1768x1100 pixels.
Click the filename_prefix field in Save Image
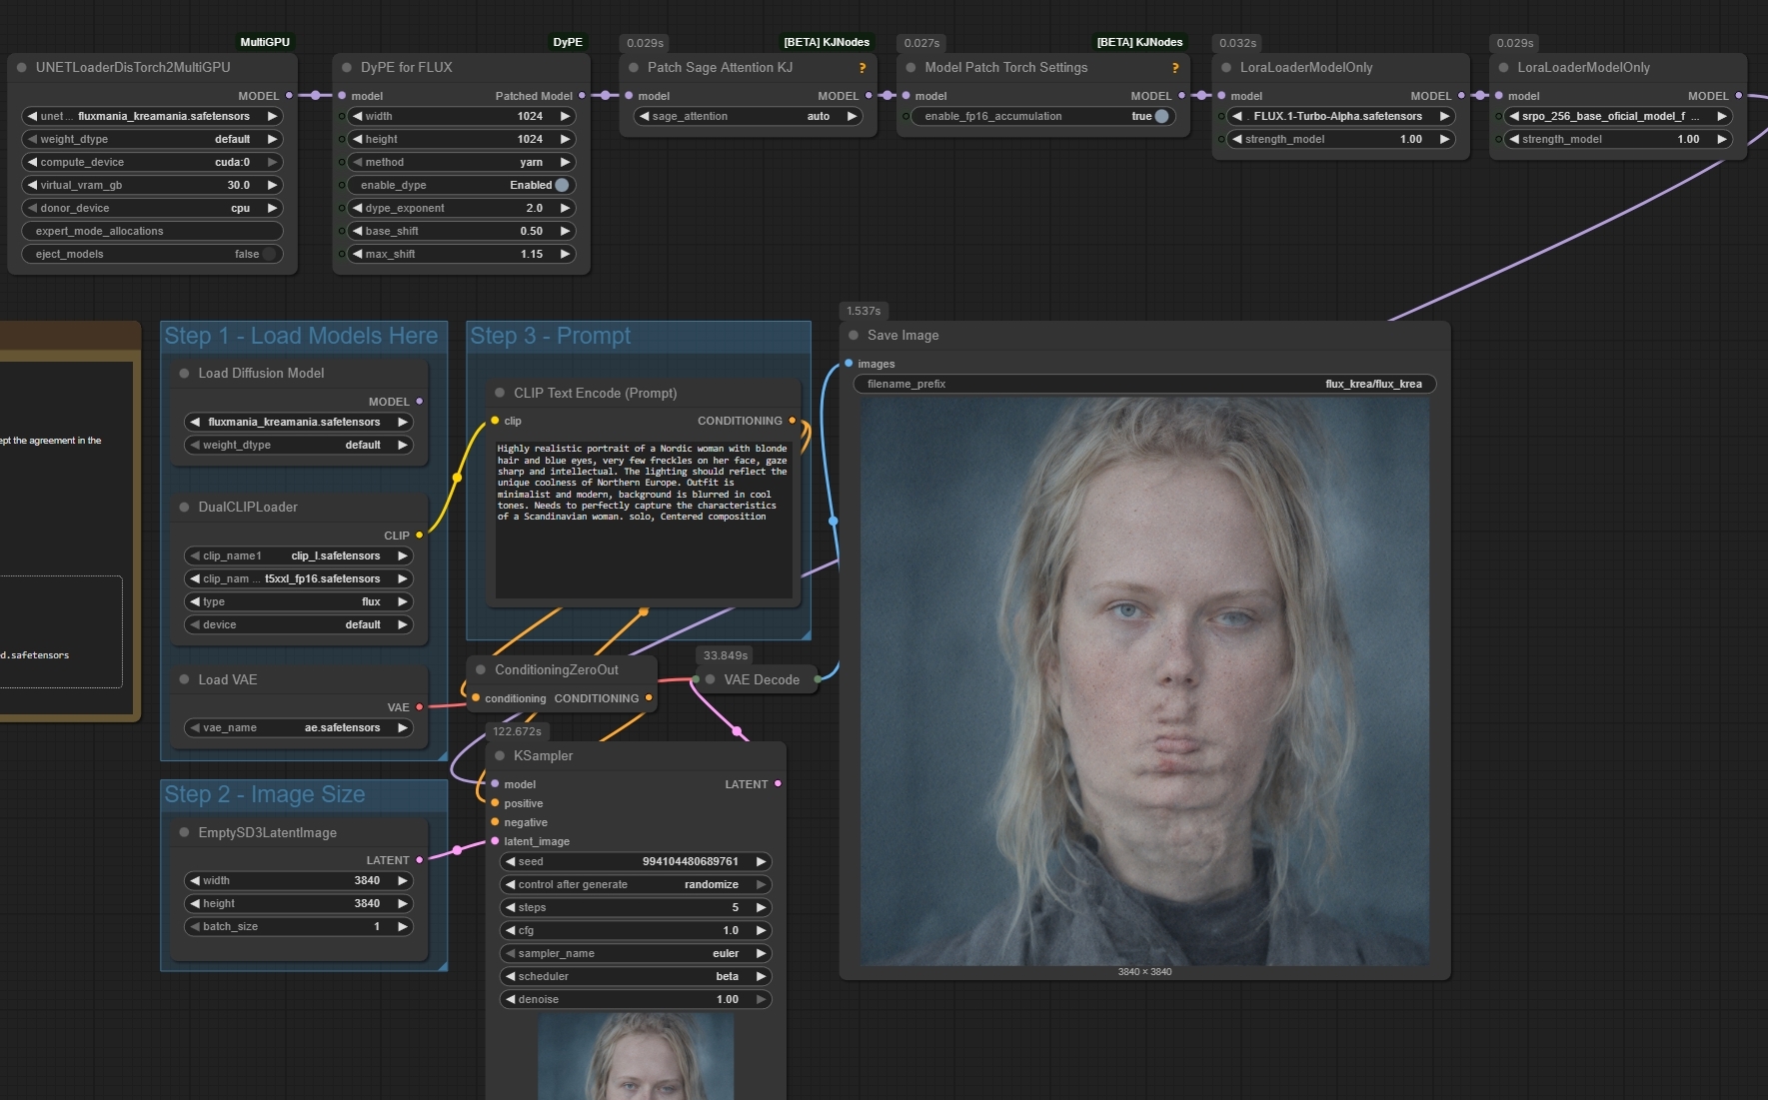(x=1144, y=385)
